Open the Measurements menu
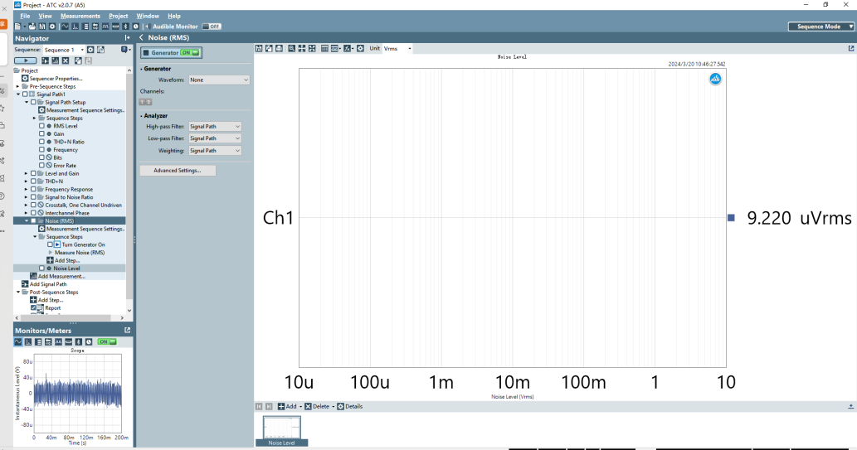This screenshot has width=857, height=450. click(x=80, y=16)
